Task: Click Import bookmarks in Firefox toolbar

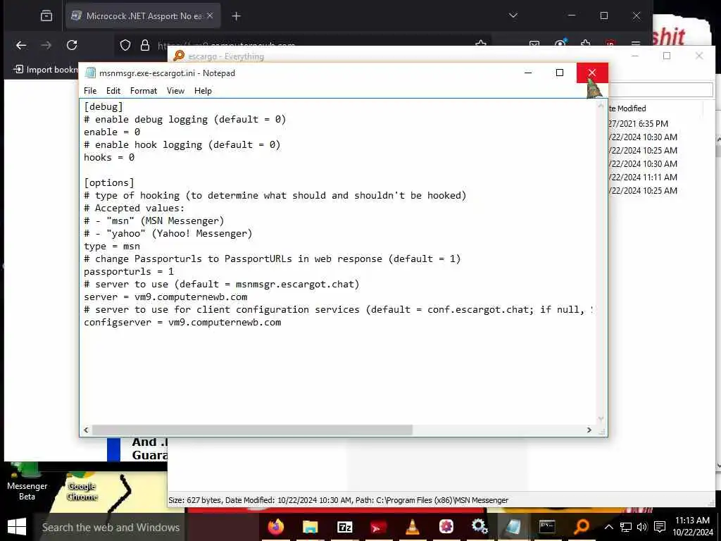Action: tap(45, 70)
